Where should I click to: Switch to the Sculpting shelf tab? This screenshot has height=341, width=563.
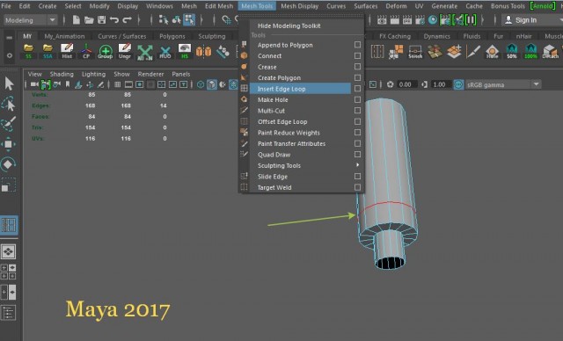pos(212,36)
